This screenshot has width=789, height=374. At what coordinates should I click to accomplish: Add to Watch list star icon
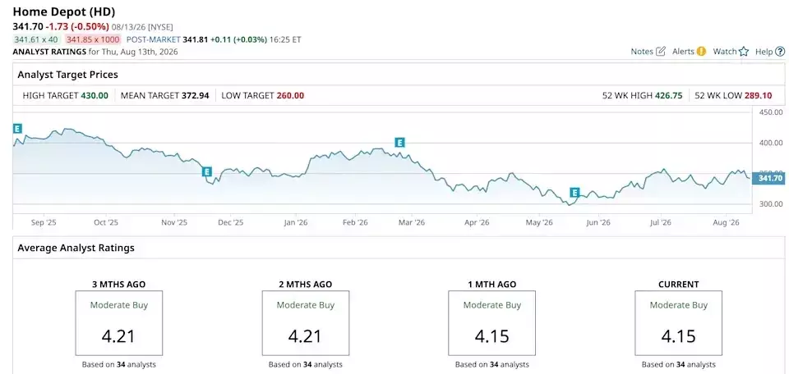745,51
